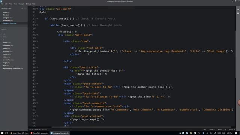Collapse code fold at line 20

point(37,9)
